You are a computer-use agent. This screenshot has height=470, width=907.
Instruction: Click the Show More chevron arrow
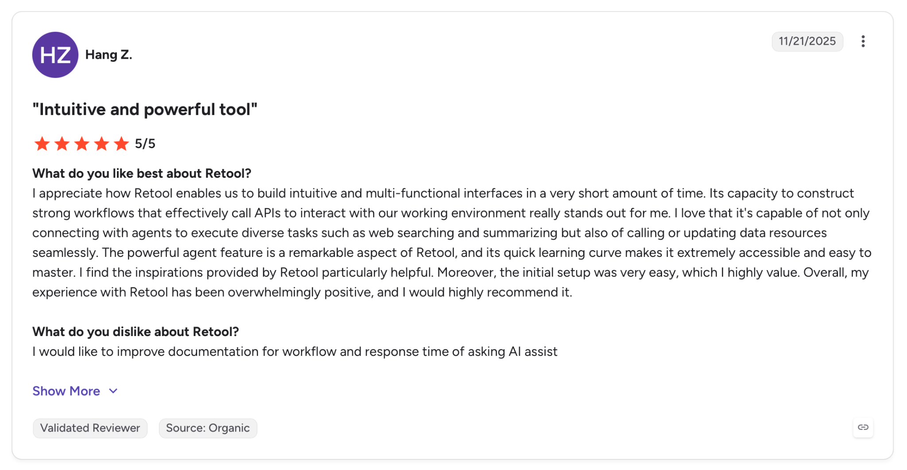(113, 391)
